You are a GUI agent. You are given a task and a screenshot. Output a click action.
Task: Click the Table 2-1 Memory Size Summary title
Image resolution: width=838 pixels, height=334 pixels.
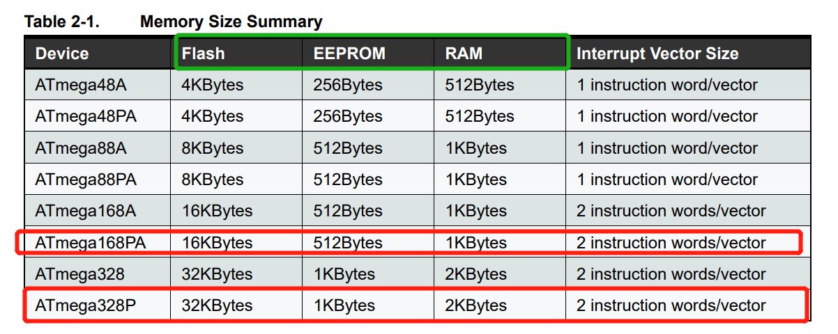click(x=173, y=22)
